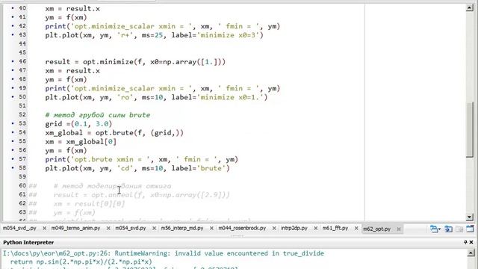Click line number 52 in the gutter

tap(22, 114)
